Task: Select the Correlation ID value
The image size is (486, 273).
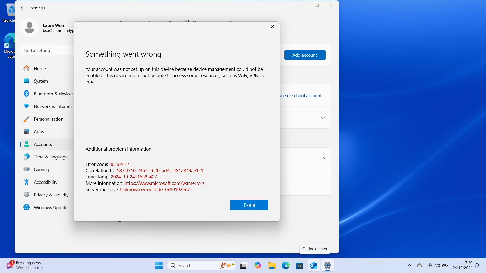Action: pyautogui.click(x=160, y=170)
